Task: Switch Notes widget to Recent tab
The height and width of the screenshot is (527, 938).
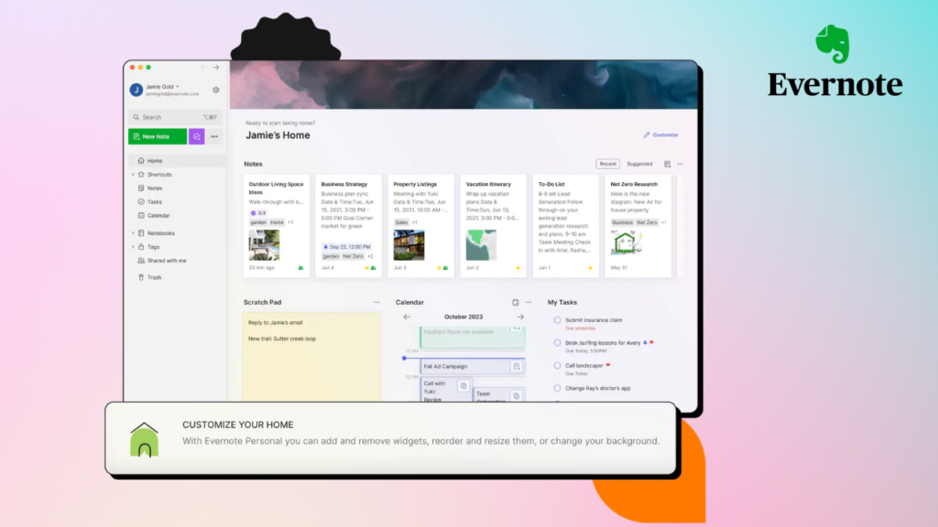Action: point(608,164)
